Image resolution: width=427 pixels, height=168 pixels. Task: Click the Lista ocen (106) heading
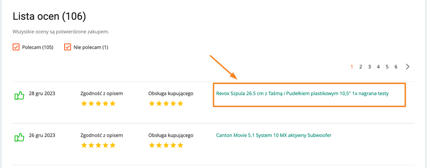coord(49,17)
